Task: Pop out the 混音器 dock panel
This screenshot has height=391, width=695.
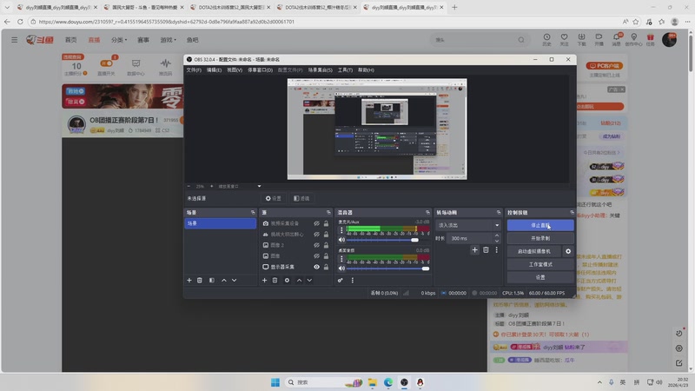Action: click(x=427, y=212)
